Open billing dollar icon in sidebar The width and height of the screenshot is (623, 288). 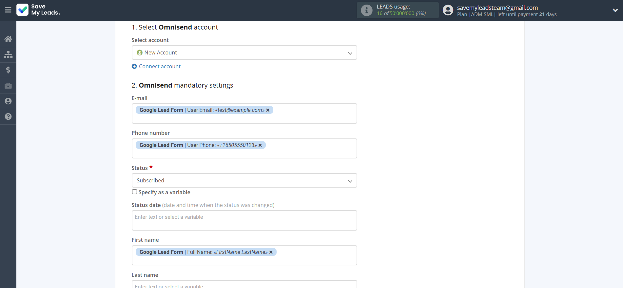8,70
